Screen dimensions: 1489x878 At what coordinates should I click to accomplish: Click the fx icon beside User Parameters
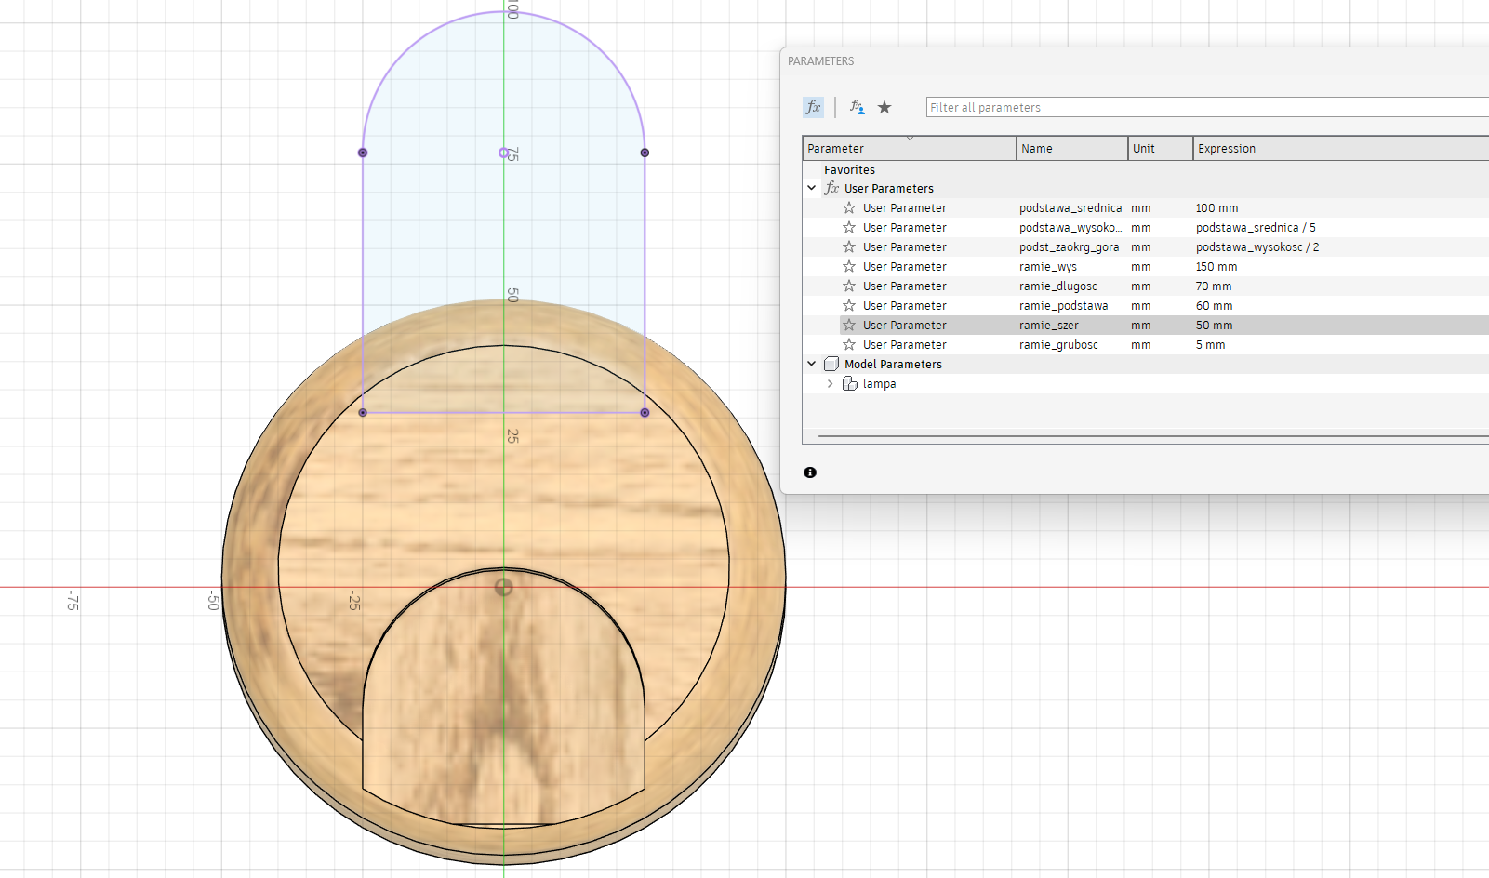831,188
